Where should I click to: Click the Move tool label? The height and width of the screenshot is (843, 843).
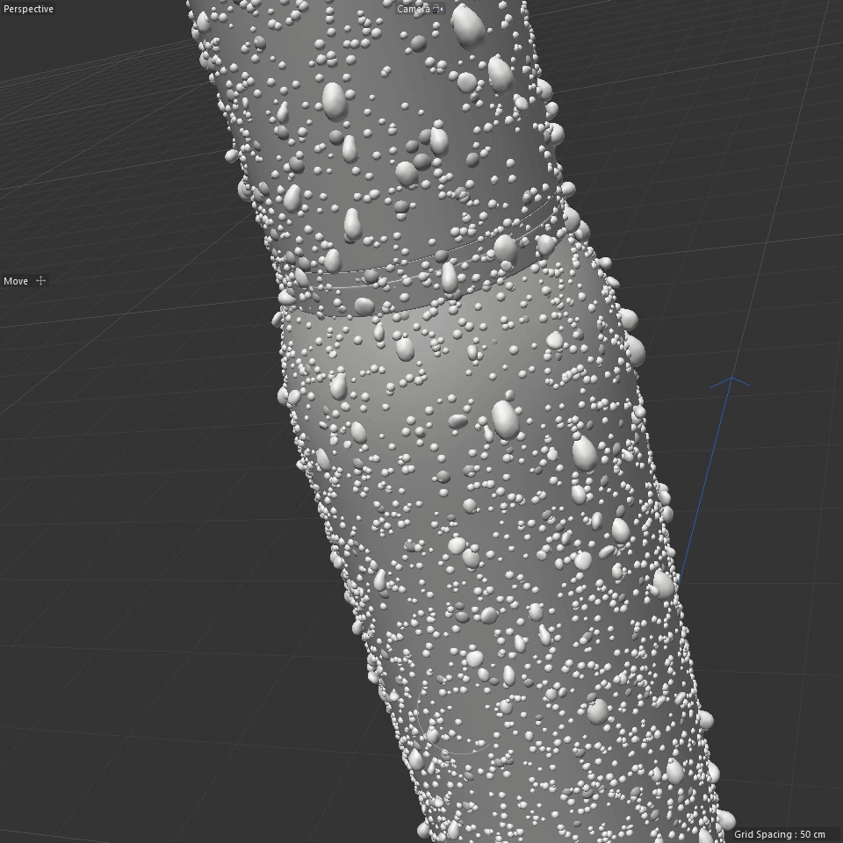coord(16,281)
